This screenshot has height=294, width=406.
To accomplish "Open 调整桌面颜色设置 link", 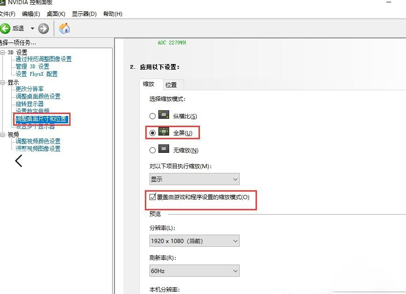I will tap(38, 97).
